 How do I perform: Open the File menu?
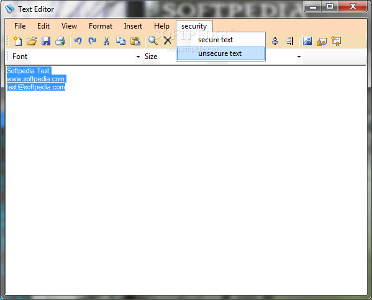(x=20, y=26)
